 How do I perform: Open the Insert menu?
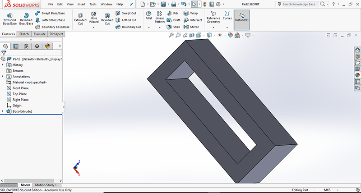coord(81,4)
